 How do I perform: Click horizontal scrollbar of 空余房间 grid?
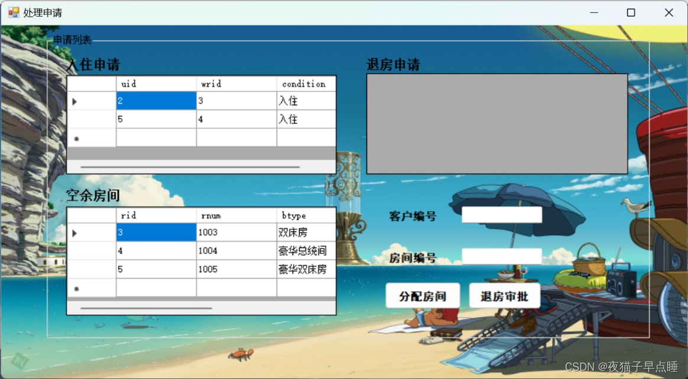(202, 308)
